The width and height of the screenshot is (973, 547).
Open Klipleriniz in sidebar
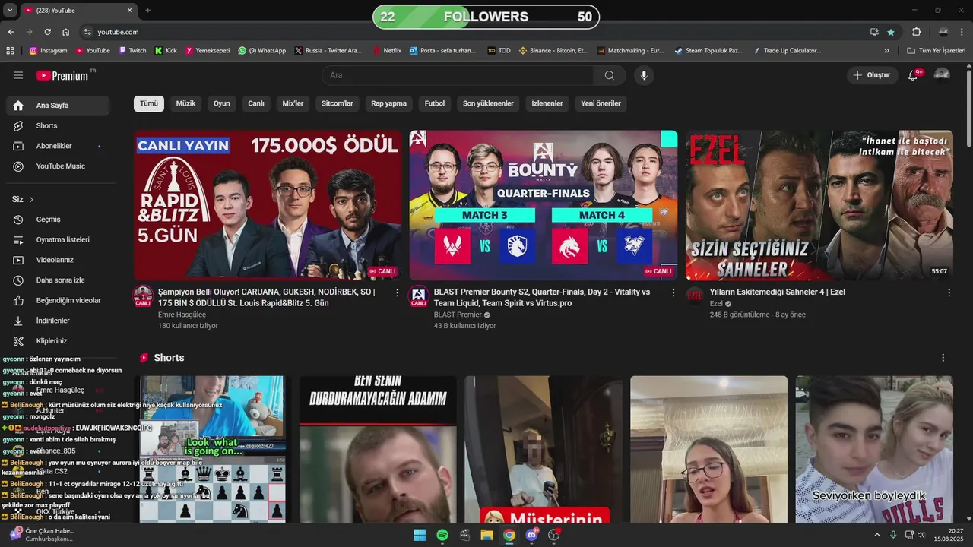pos(58,341)
